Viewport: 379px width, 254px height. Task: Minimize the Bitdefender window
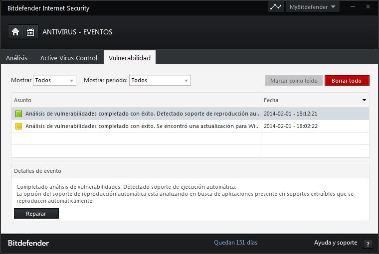pos(353,7)
